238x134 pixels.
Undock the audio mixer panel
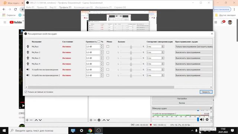pos(211,108)
